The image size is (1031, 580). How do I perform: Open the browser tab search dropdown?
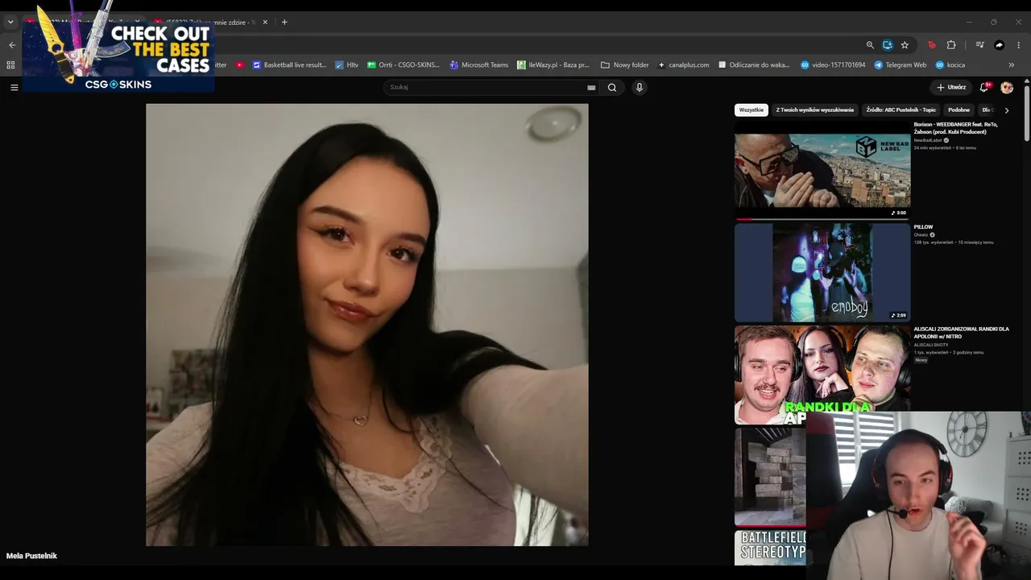(10, 22)
